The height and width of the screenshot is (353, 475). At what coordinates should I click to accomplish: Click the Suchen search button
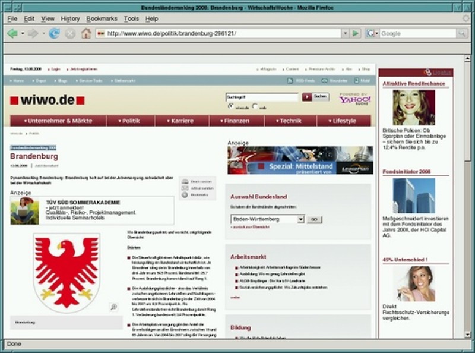[320, 97]
